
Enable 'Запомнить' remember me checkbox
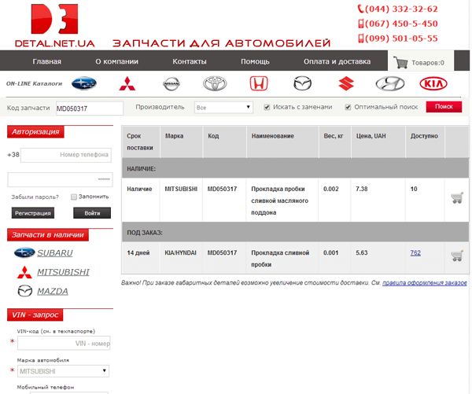point(74,197)
